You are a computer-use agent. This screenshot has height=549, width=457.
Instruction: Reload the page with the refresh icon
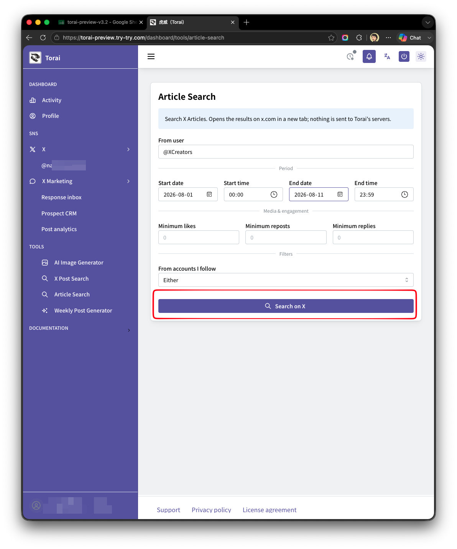tap(43, 38)
